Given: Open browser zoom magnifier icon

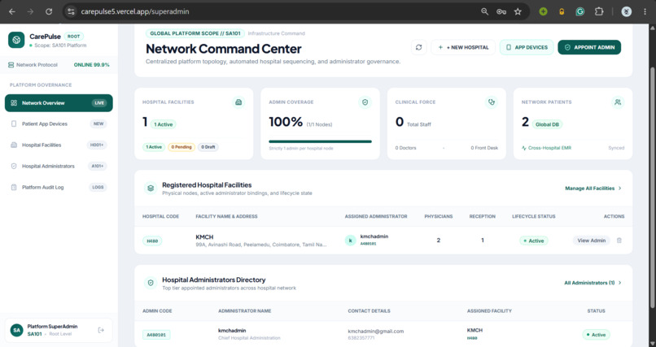Looking at the screenshot, I should point(484,11).
